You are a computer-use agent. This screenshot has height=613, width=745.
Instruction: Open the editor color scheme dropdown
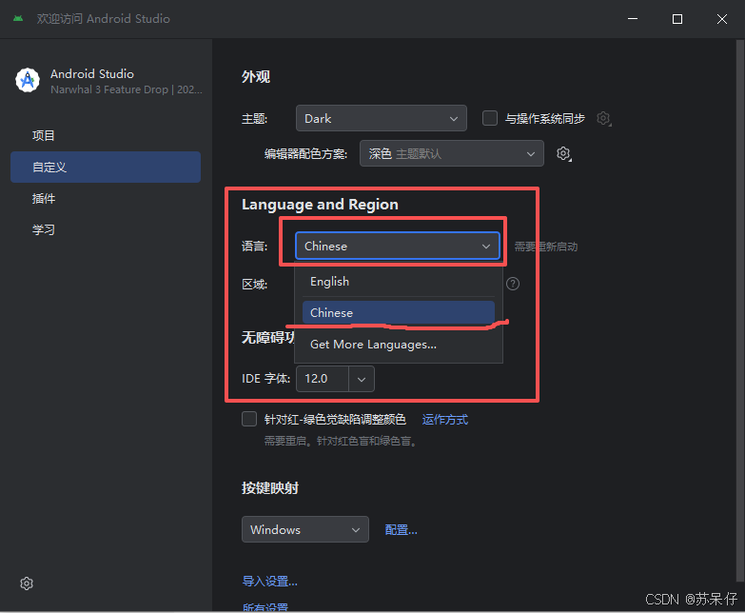pyautogui.click(x=451, y=153)
